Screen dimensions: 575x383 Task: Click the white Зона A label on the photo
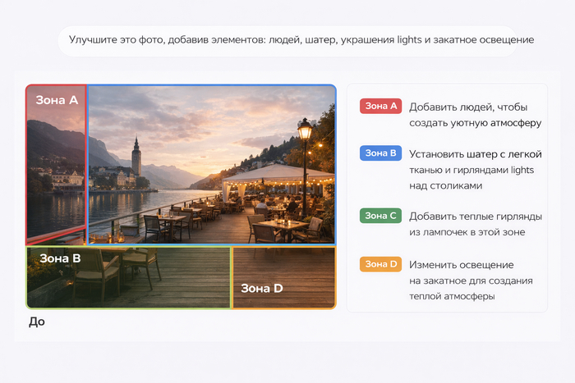click(57, 100)
